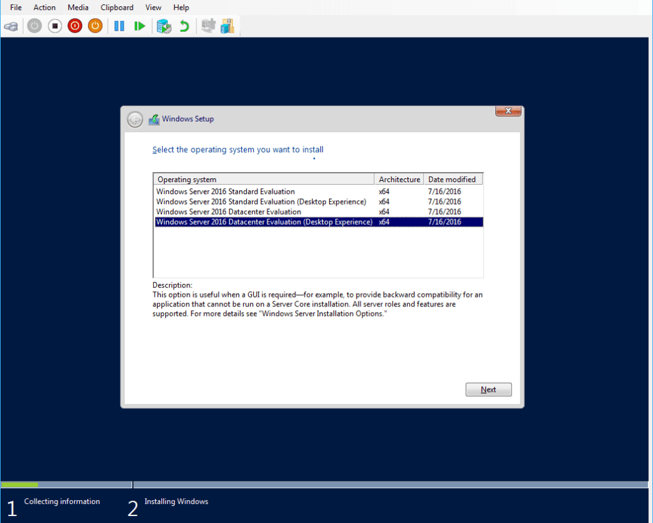Click the 'Description:' label
The width and height of the screenshot is (653, 523).
(172, 285)
